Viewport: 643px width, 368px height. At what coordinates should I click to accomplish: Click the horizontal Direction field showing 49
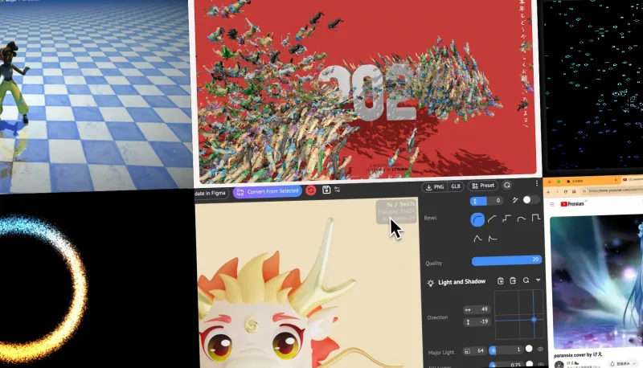pos(477,309)
